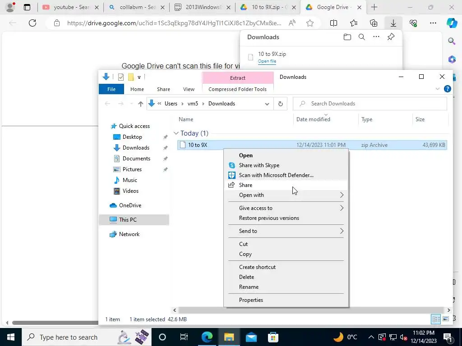Click the Search Downloads field

pyautogui.click(x=370, y=104)
